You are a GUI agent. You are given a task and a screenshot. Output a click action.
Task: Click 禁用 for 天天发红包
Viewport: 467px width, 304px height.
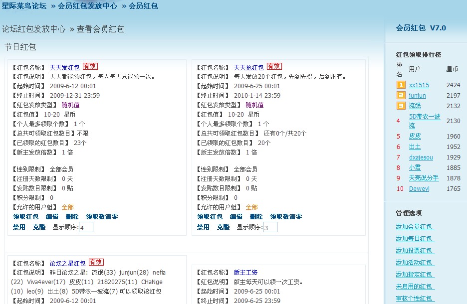coord(19,227)
